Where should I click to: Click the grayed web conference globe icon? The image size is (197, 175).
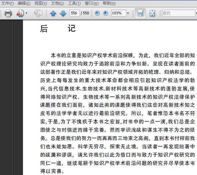38,13
